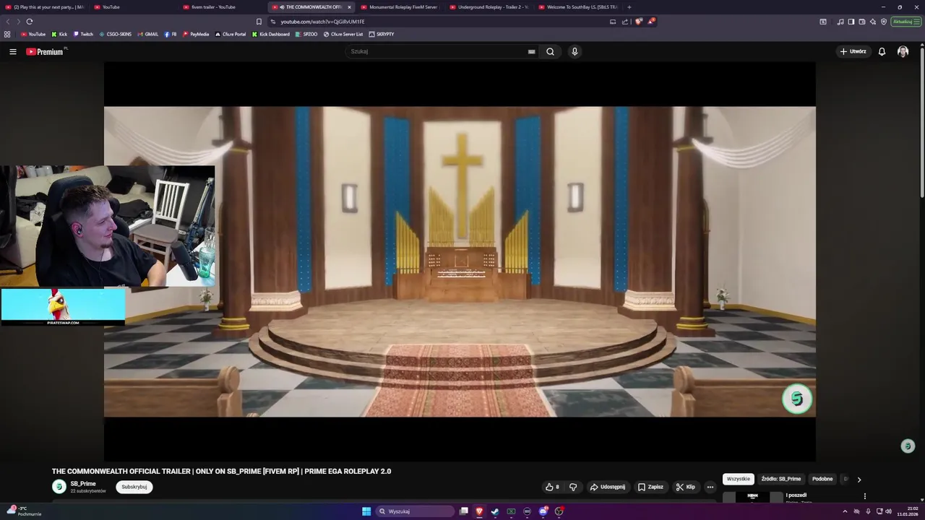Share the video via Udostępnij
The height and width of the screenshot is (520, 925).
608,487
